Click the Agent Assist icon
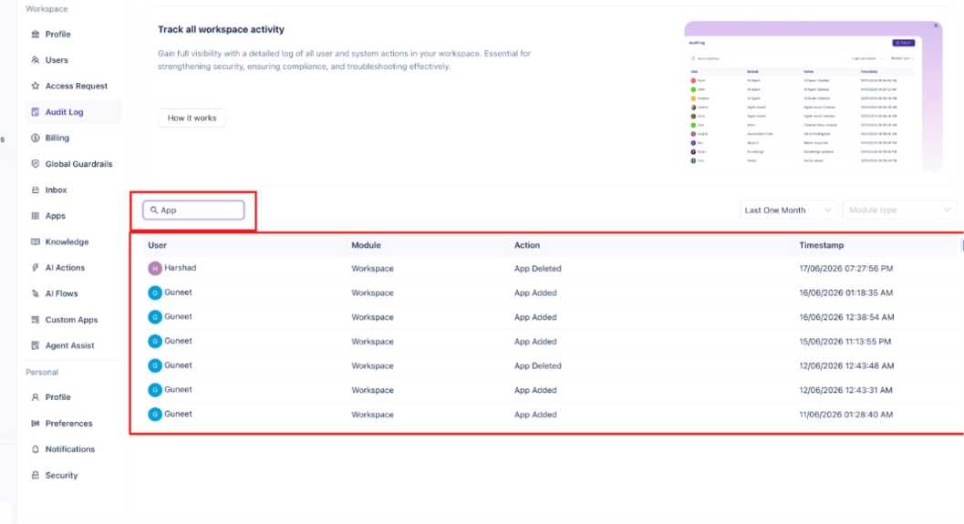This screenshot has height=524, width=964. [x=35, y=345]
